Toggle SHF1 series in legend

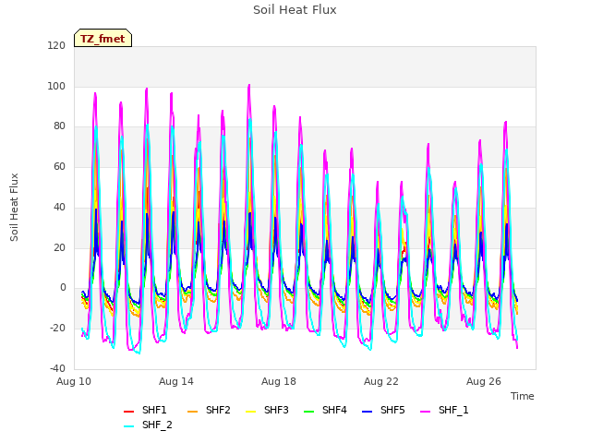click(x=145, y=410)
